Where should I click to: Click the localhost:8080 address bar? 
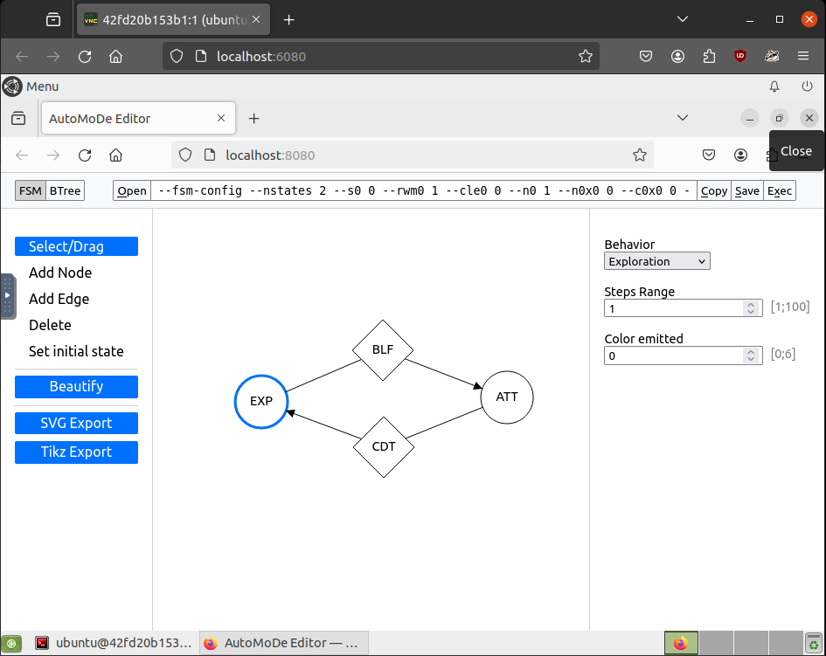click(413, 155)
